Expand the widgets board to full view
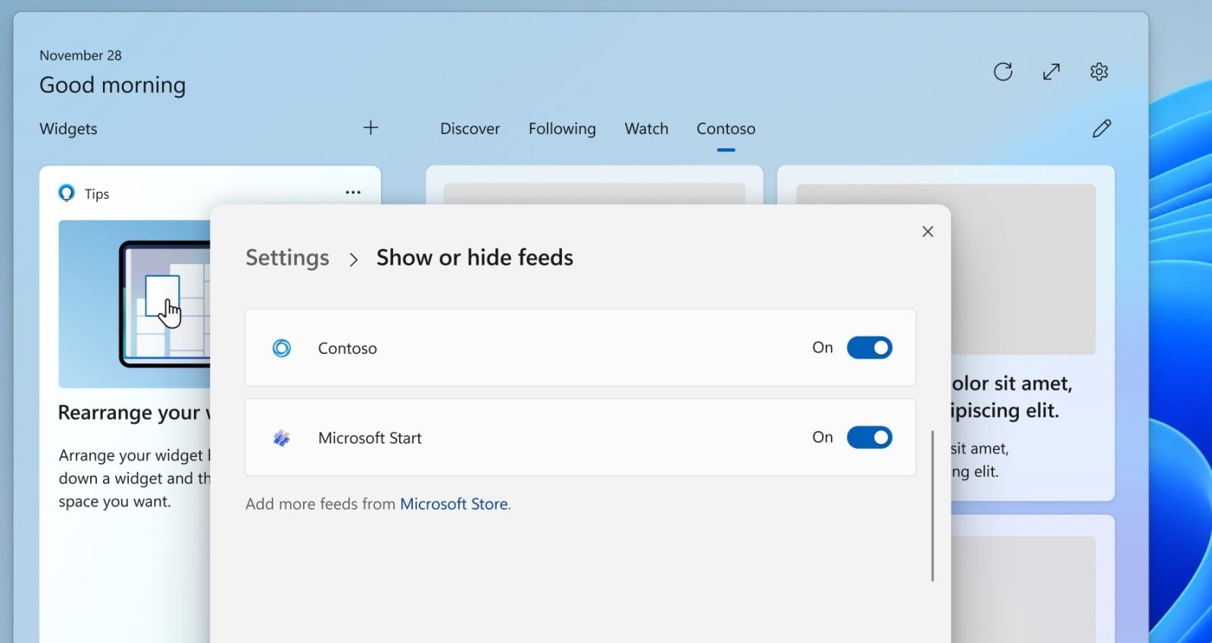Screen dimensions: 1212x643 1051,72
